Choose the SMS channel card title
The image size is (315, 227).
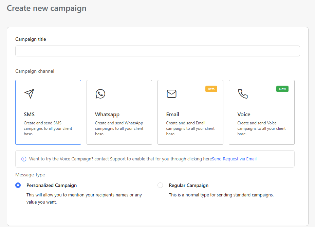point(29,115)
